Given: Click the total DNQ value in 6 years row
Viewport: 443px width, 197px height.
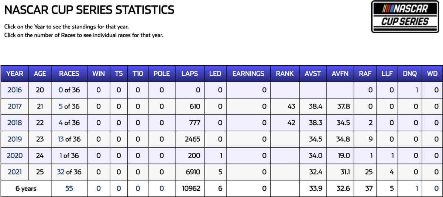Looking at the screenshot, I should point(417,188).
